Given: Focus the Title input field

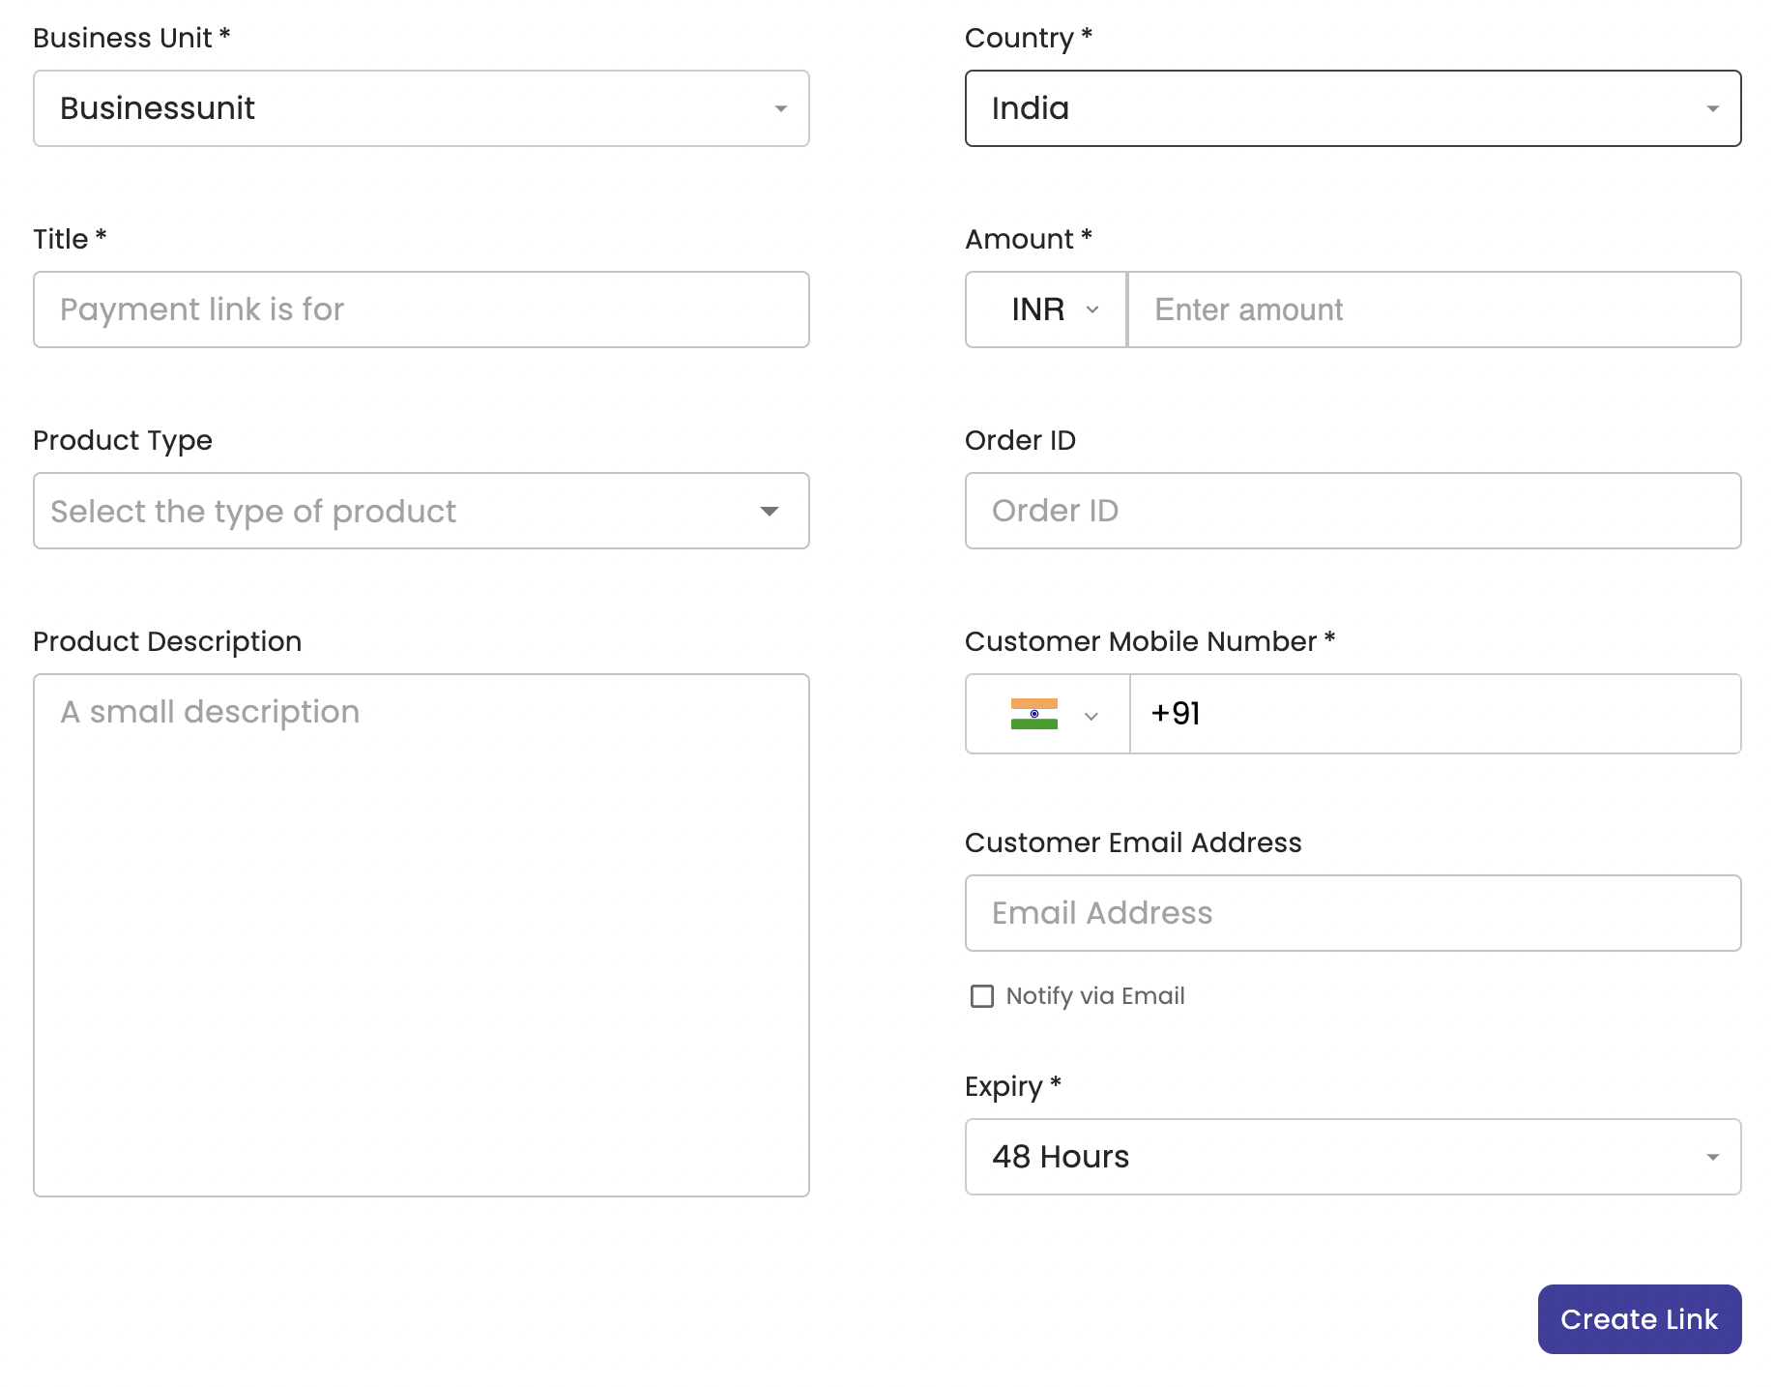Looking at the screenshot, I should 422,310.
